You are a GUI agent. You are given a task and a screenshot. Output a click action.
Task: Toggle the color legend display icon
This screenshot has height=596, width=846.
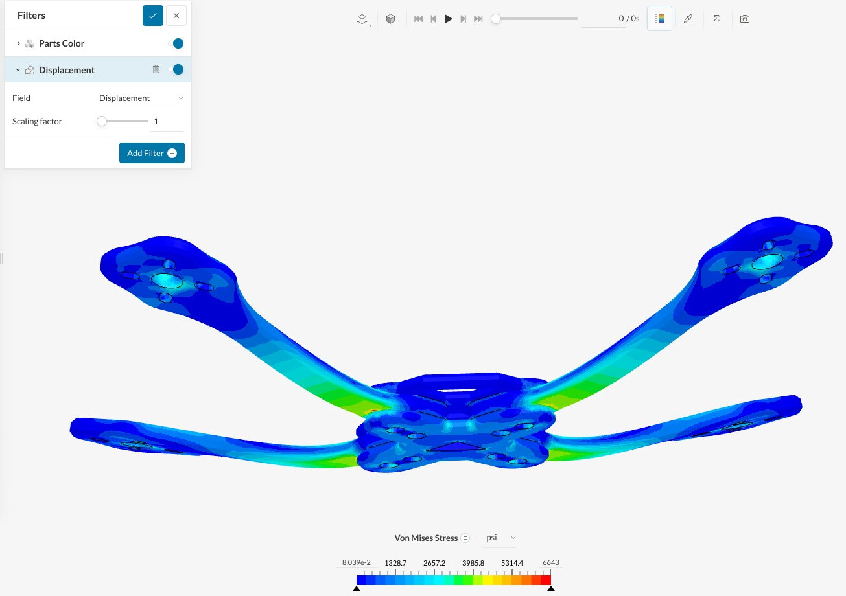(659, 19)
